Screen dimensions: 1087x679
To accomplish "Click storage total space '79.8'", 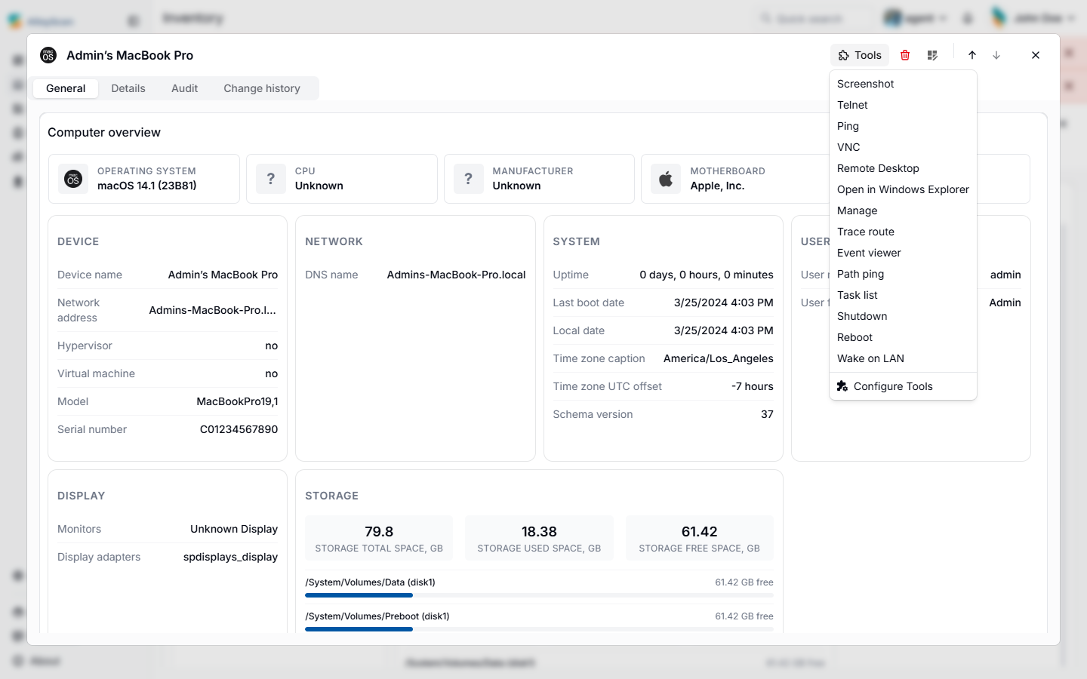I will tap(379, 532).
